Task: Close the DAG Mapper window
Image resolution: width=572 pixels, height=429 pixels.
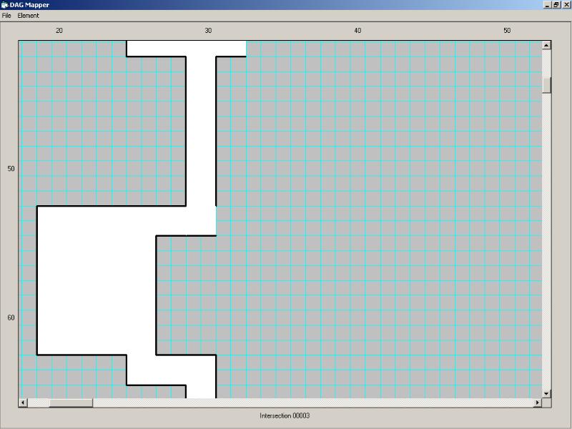Action: (x=566, y=5)
